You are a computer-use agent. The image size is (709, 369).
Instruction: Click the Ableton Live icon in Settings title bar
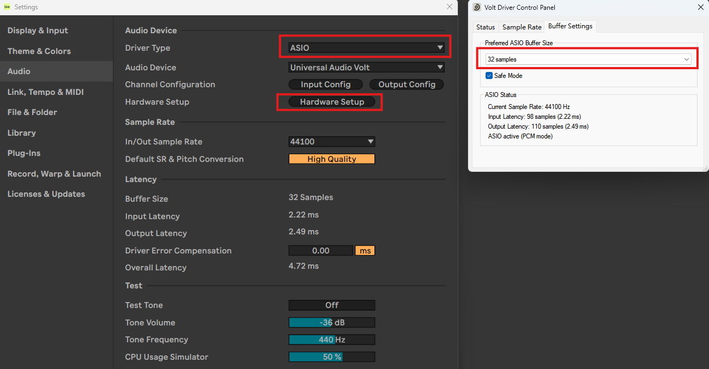(x=7, y=7)
